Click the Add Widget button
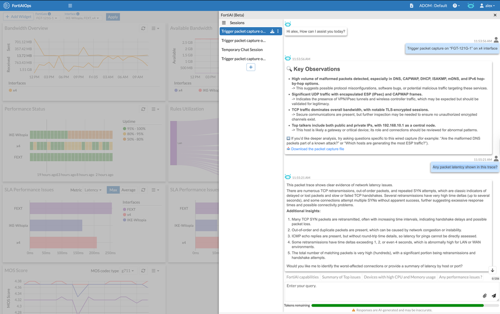 coord(18,17)
